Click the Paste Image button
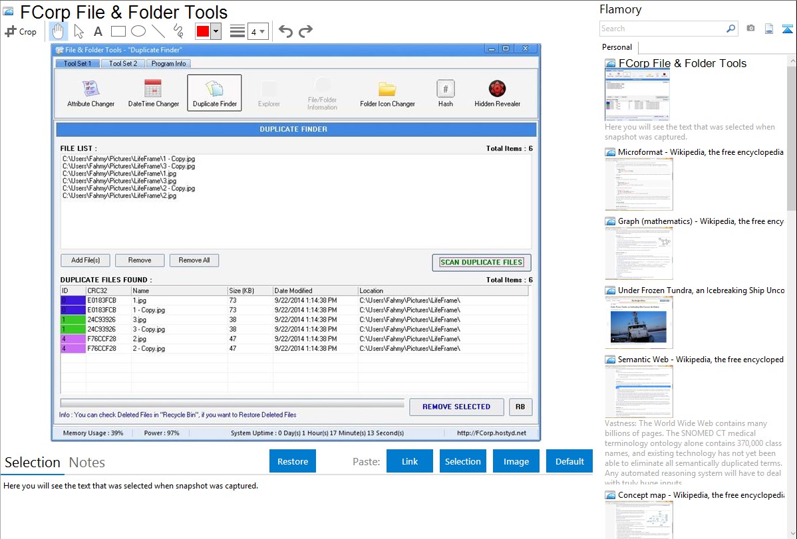Image resolution: width=797 pixels, height=539 pixels. point(516,461)
